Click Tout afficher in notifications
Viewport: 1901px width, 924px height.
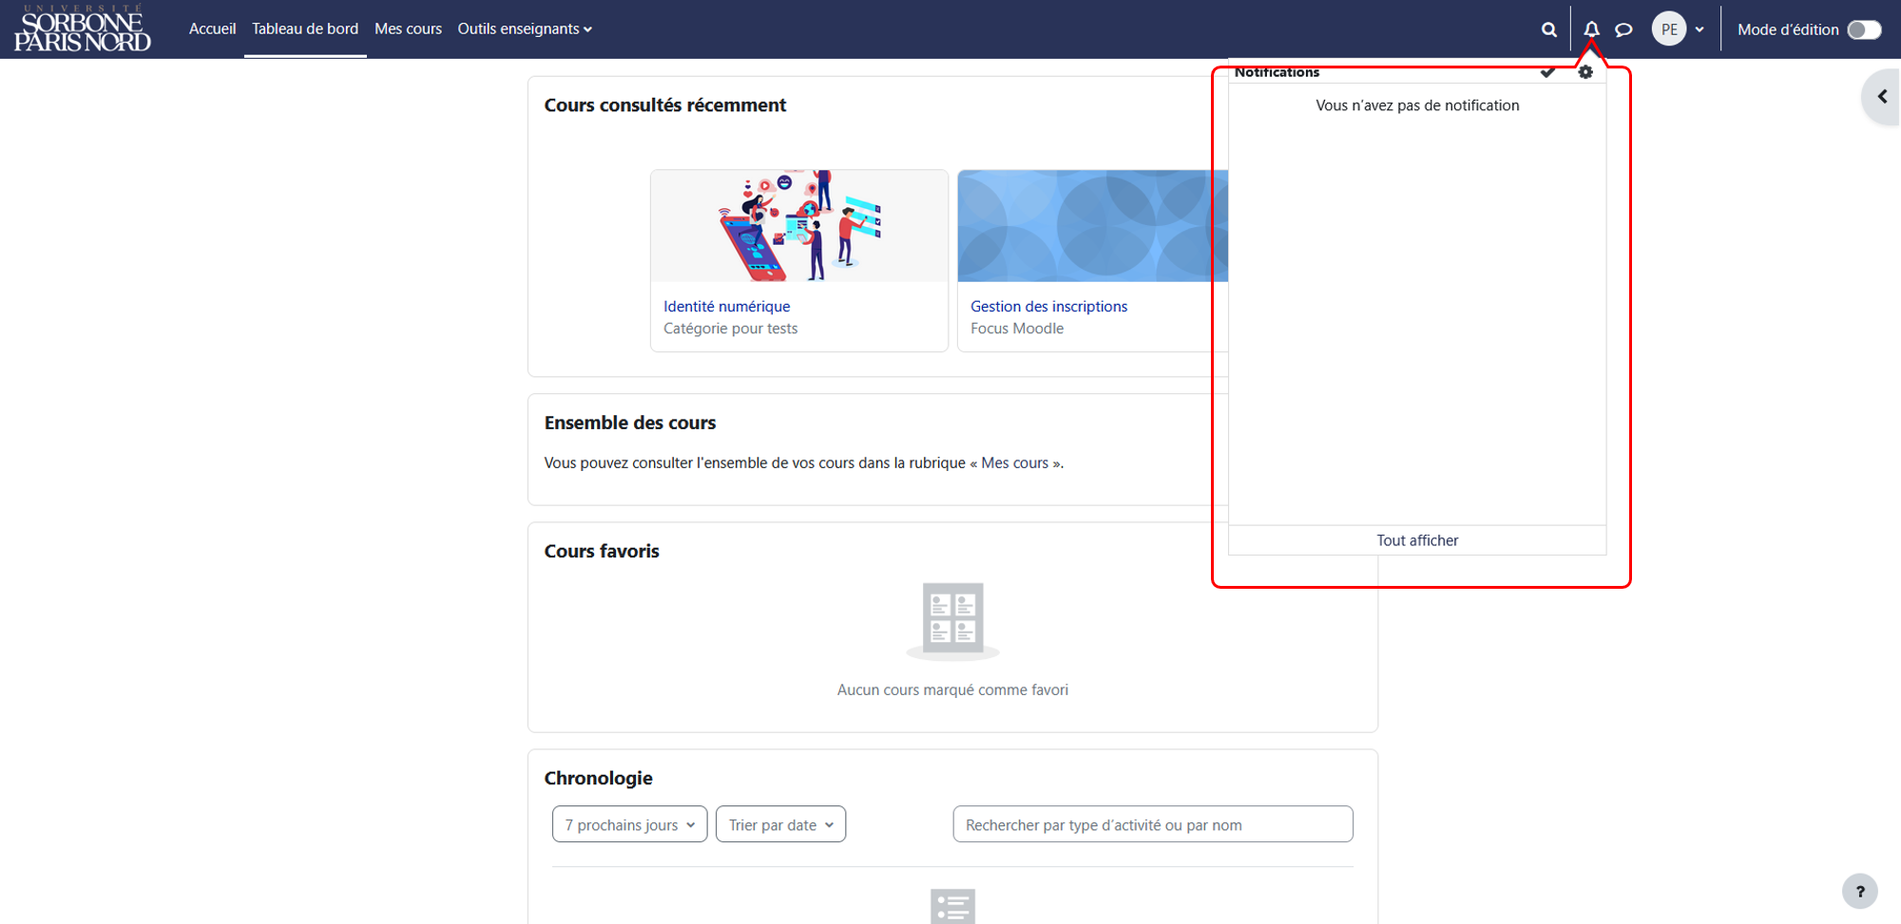pos(1417,540)
